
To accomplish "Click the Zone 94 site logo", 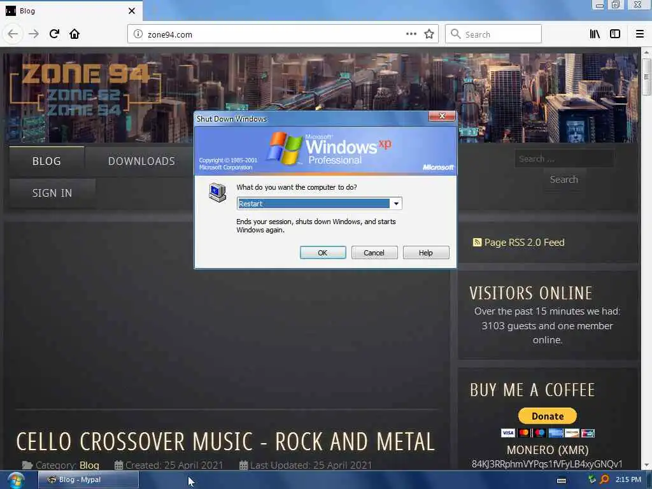I will pyautogui.click(x=85, y=89).
